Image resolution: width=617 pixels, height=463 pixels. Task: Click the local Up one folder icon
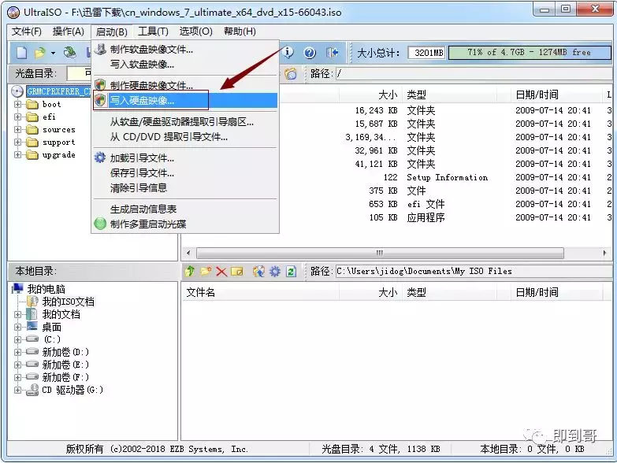(x=190, y=271)
